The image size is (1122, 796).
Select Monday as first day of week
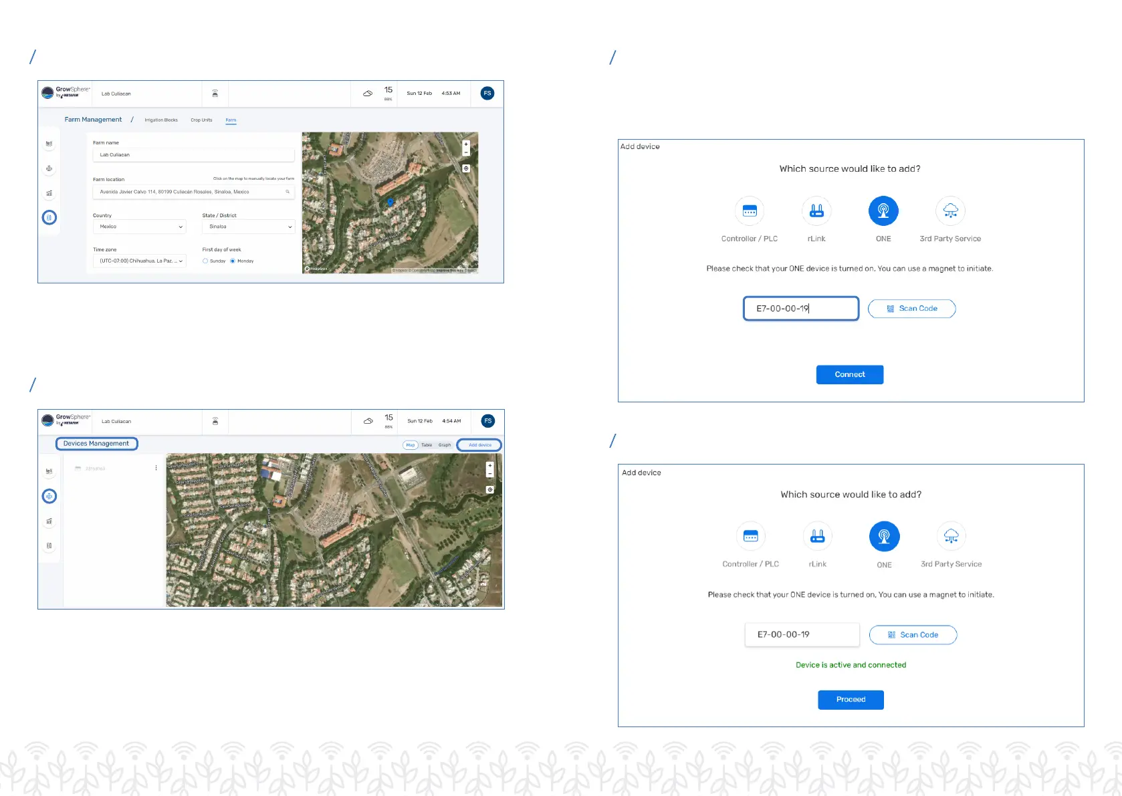233,261
